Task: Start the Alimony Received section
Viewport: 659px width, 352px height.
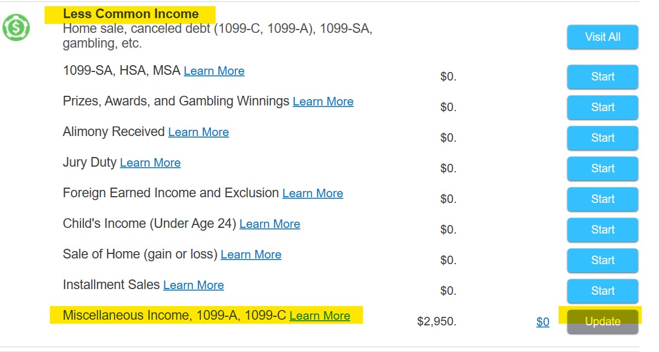Action: (602, 138)
